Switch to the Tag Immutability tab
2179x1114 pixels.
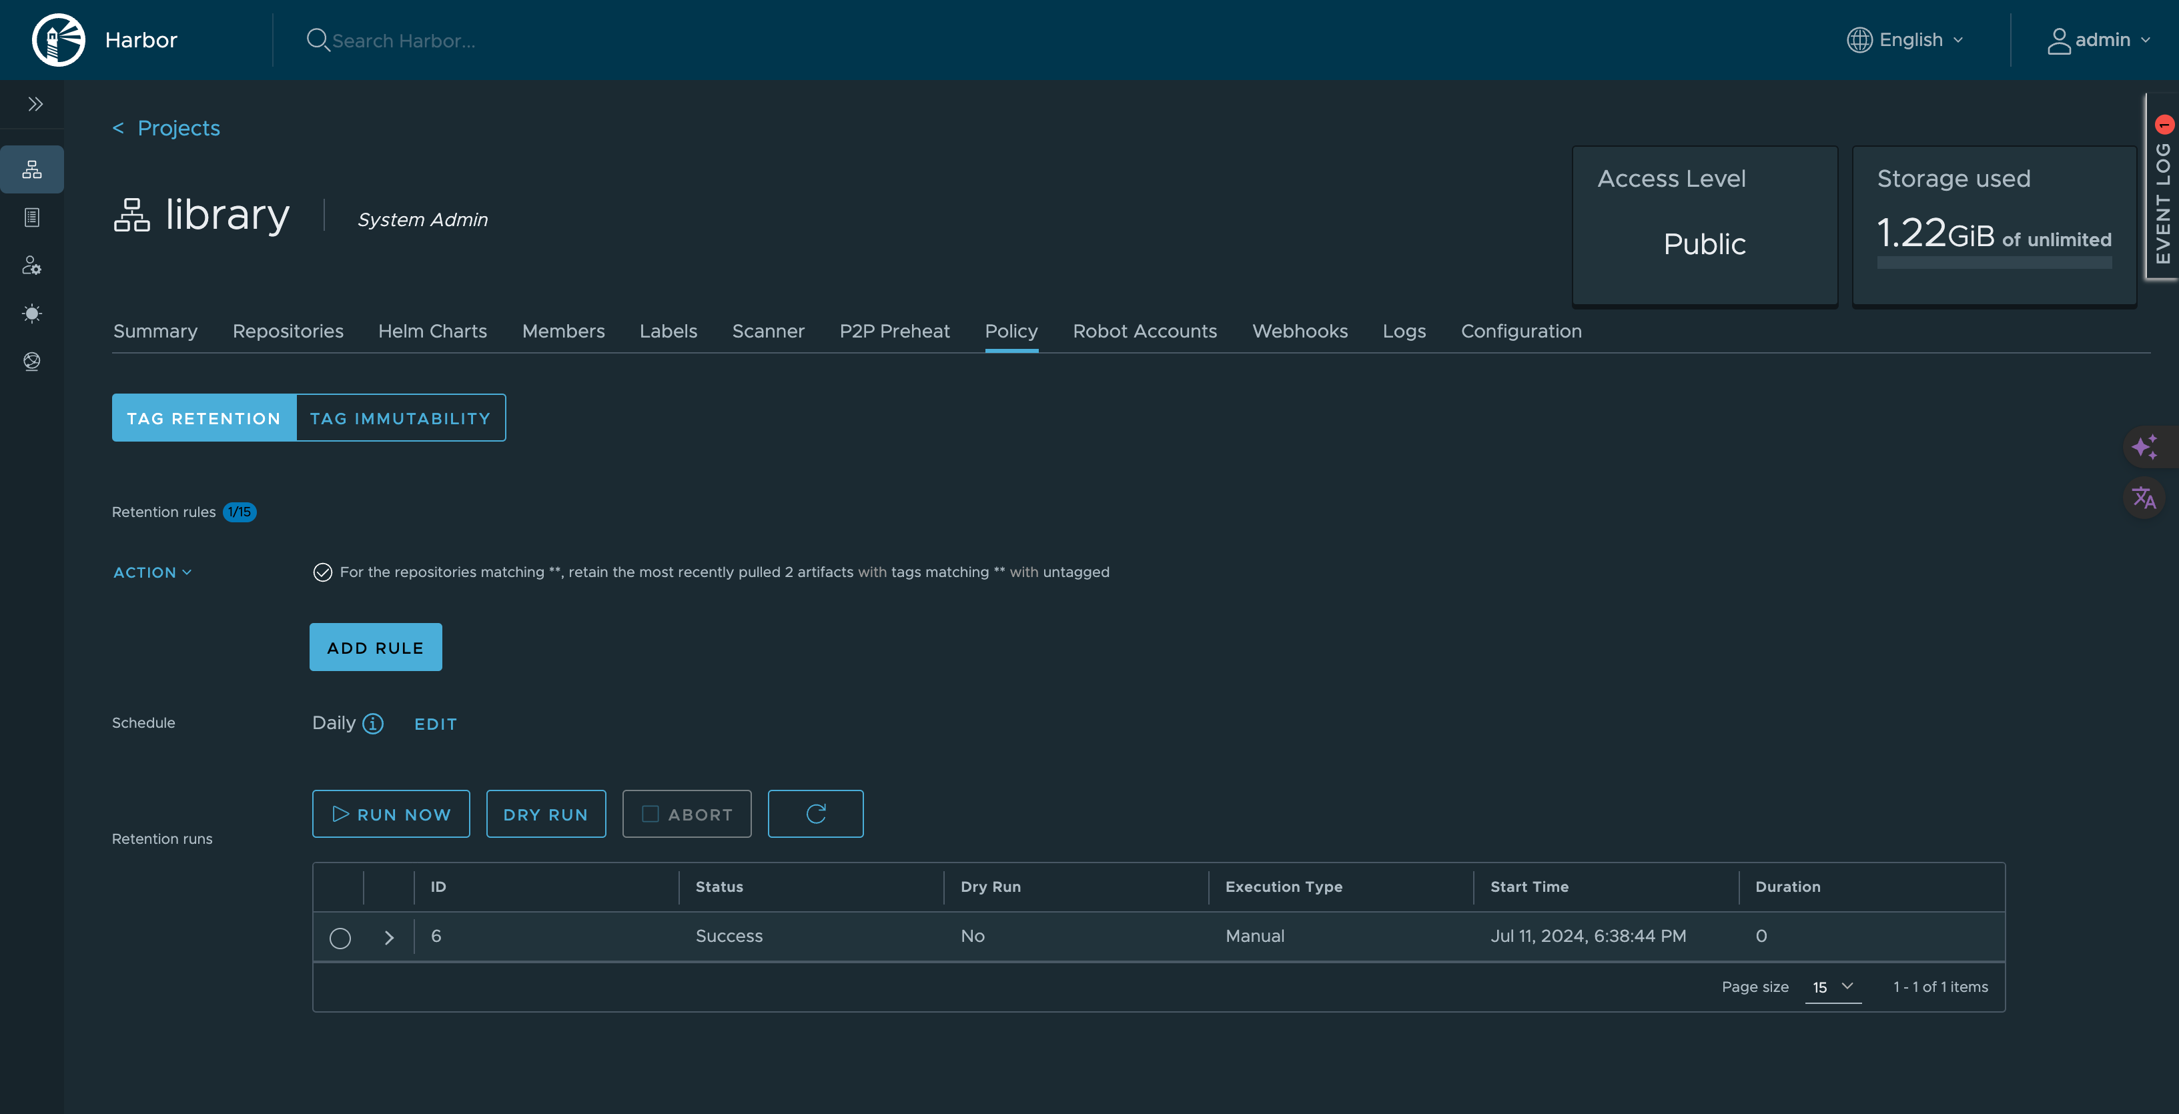point(400,418)
